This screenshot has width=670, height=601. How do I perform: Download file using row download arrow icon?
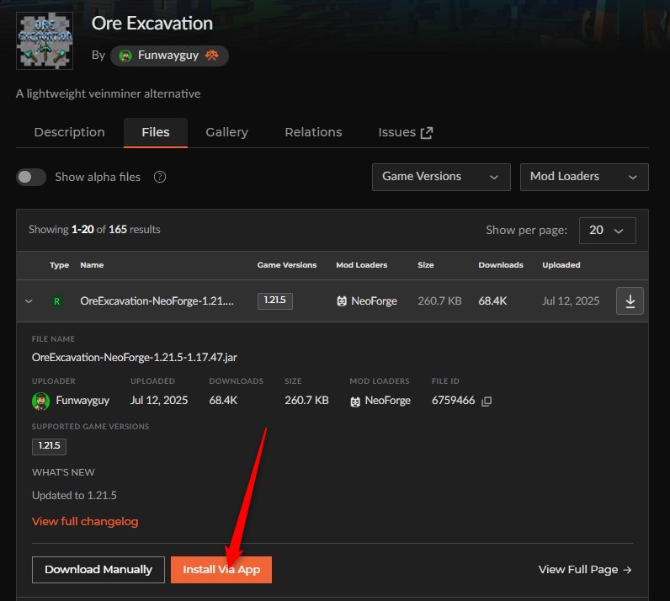click(x=630, y=301)
